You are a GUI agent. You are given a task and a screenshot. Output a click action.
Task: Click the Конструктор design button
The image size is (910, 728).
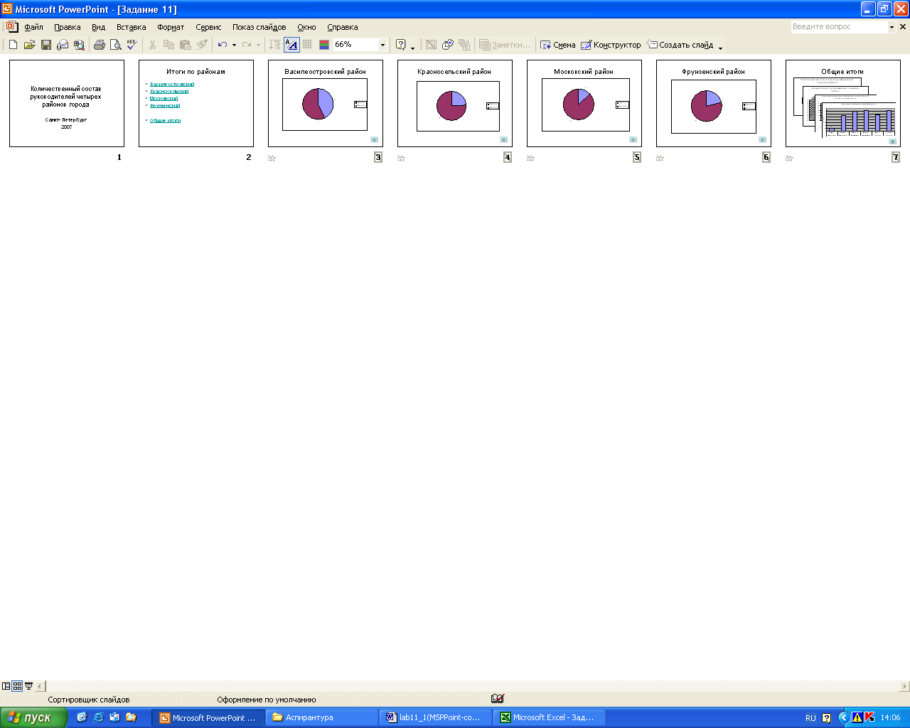pos(611,45)
